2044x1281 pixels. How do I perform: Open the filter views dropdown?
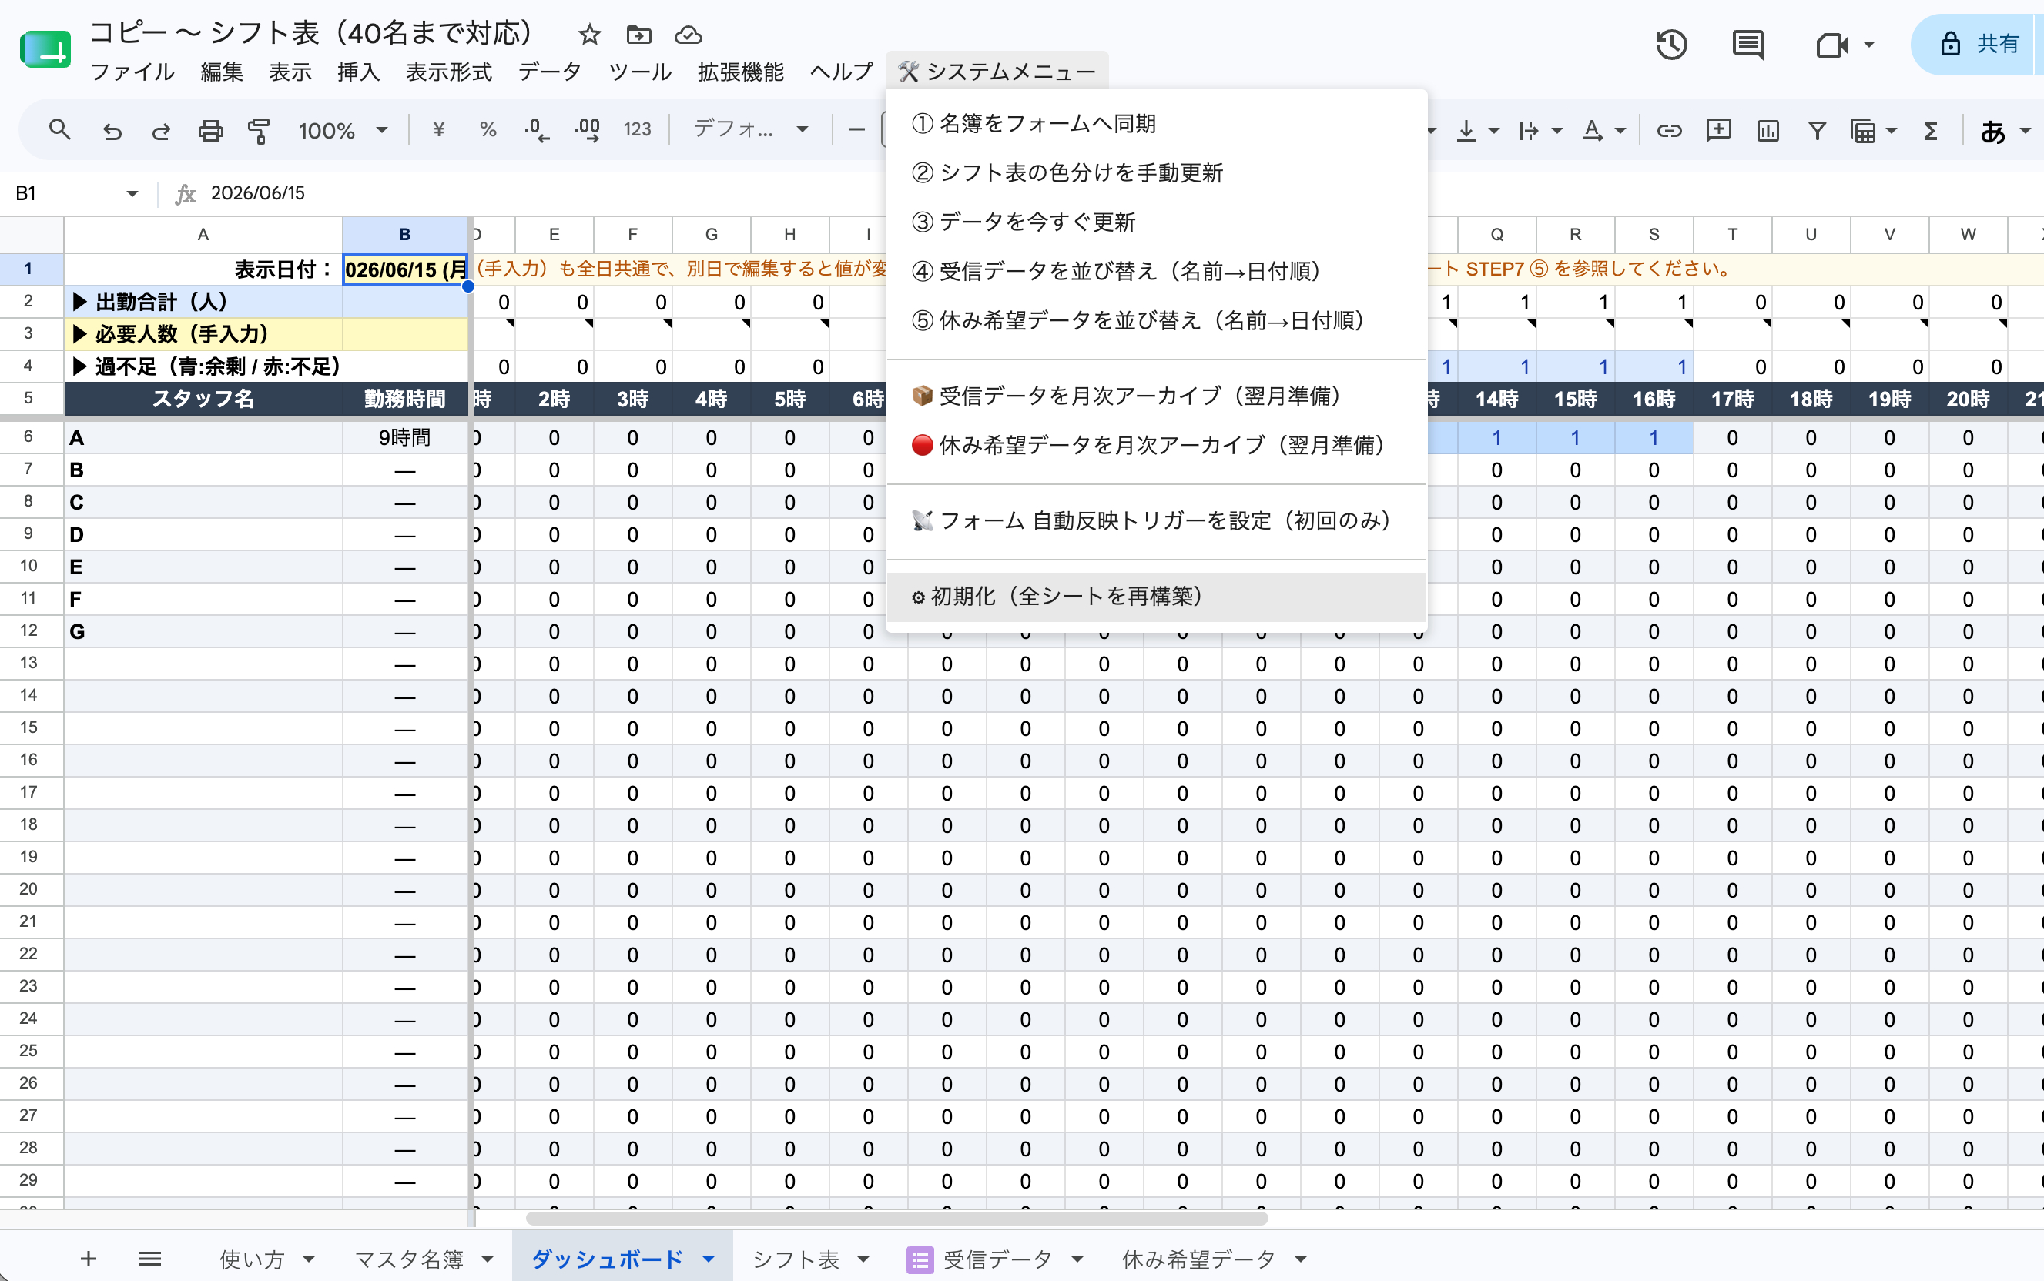(1873, 130)
